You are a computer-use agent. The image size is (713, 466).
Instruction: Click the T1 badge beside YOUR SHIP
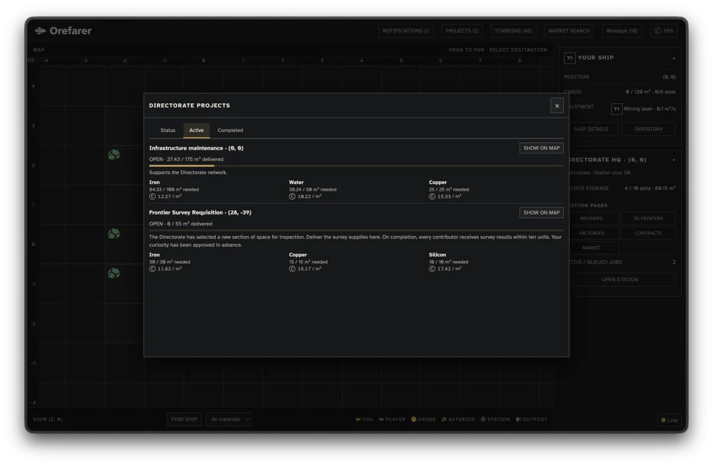pyautogui.click(x=569, y=58)
